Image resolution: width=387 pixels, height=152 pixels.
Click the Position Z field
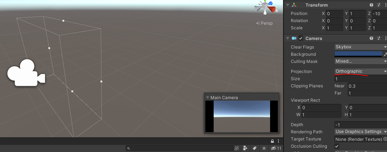click(379, 14)
